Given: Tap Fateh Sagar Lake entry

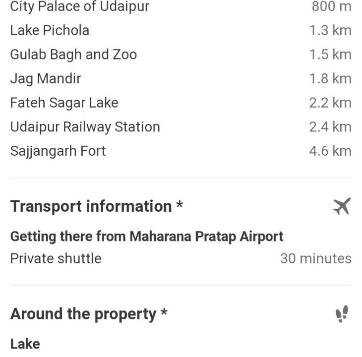Looking at the screenshot, I should (64, 103).
